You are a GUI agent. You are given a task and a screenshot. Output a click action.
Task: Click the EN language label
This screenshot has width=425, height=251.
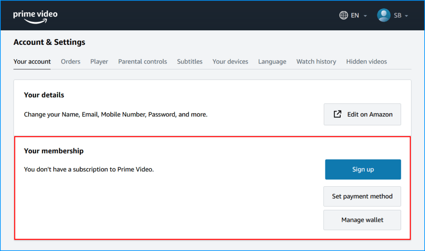click(355, 15)
